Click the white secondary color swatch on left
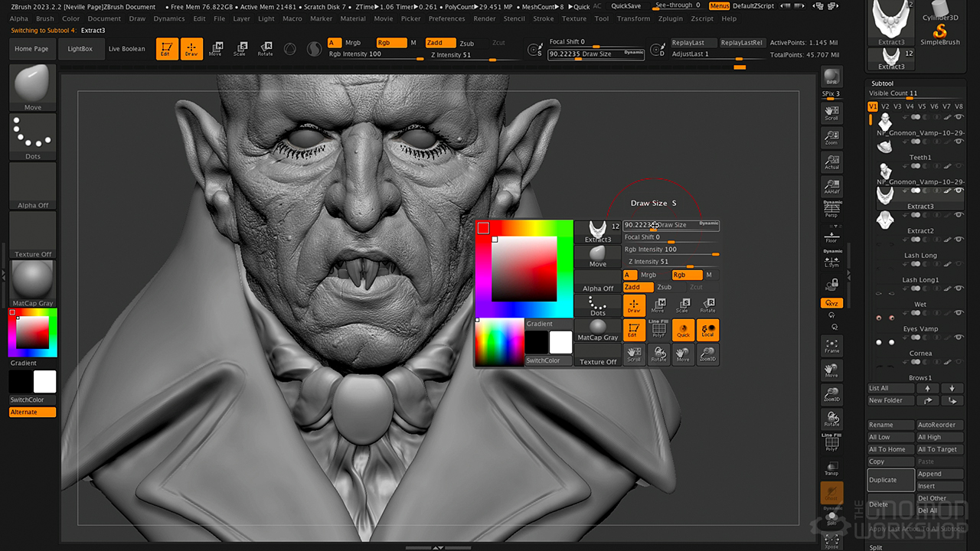 pos(45,381)
